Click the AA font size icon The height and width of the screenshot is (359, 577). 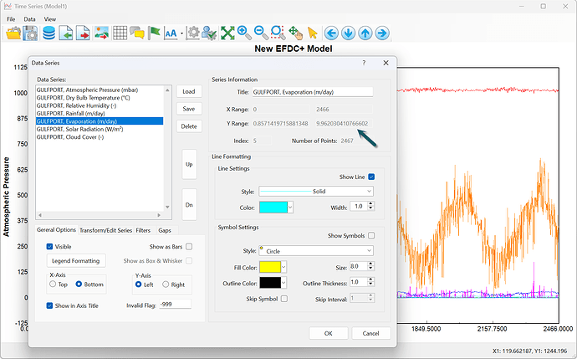pyautogui.click(x=171, y=33)
